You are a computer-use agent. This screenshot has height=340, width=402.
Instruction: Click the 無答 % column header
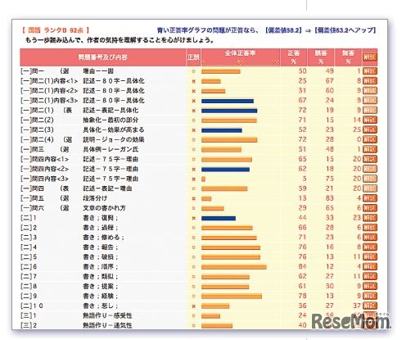point(348,57)
